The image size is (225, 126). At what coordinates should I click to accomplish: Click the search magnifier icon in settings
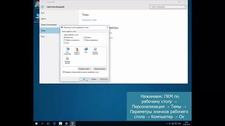184,7
